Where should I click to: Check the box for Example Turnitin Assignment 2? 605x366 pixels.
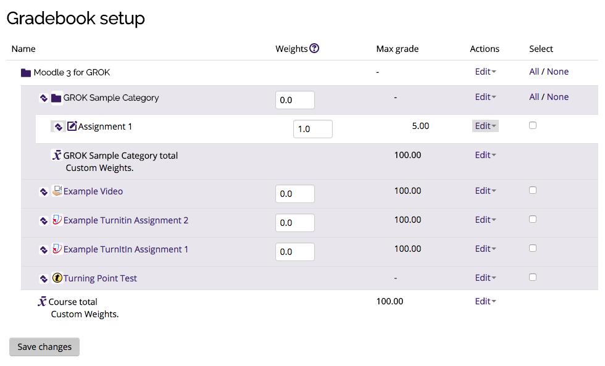tap(533, 219)
